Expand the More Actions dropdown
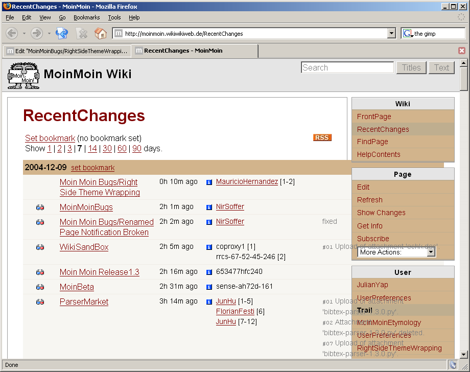470x372 pixels. [x=431, y=252]
